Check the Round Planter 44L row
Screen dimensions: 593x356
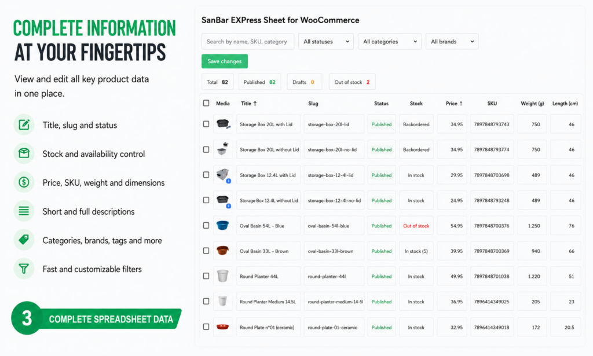coord(206,276)
